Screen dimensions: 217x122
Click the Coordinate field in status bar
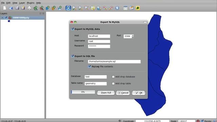[152, 121]
